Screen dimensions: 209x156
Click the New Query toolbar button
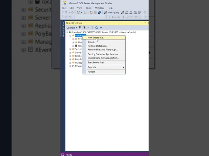coord(112,12)
